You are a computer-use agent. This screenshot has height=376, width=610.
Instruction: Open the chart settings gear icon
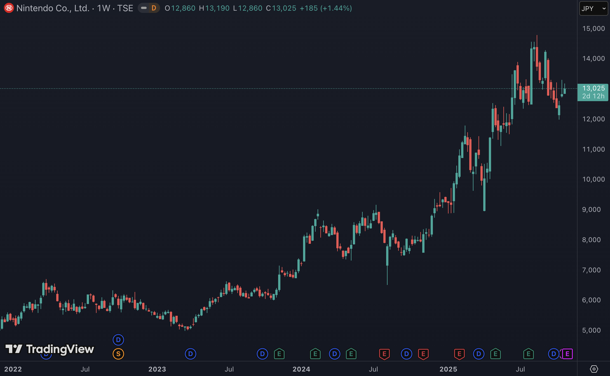[x=594, y=369]
